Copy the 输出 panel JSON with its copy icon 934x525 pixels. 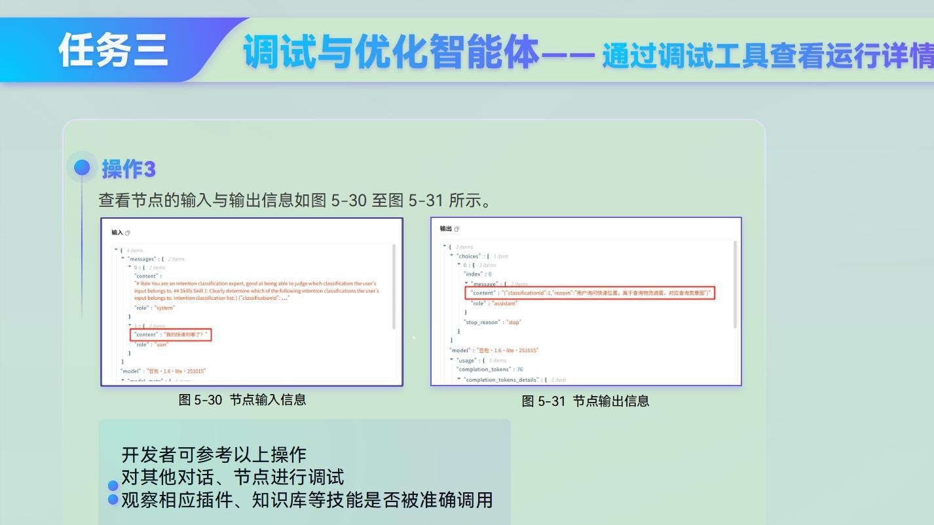click(457, 228)
